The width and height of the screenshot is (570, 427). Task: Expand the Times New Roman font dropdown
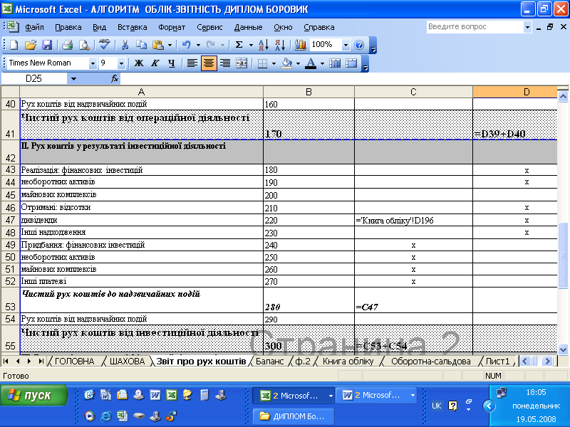pos(93,63)
